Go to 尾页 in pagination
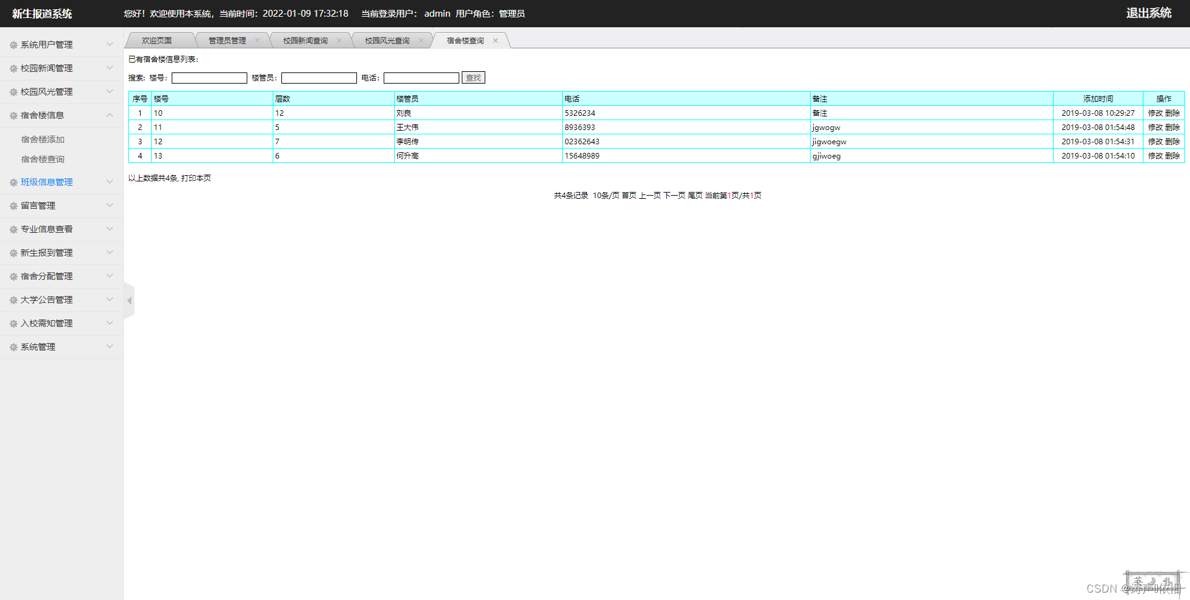 [695, 196]
